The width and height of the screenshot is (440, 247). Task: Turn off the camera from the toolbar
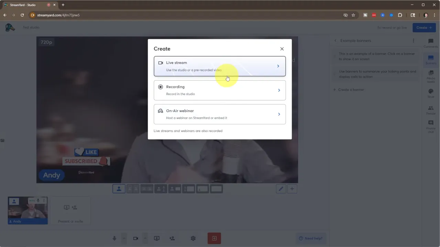click(x=135, y=238)
